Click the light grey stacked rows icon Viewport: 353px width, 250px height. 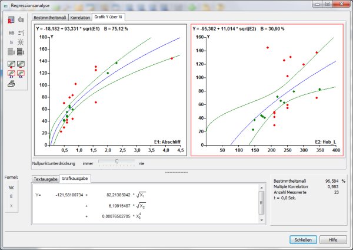coord(11,52)
